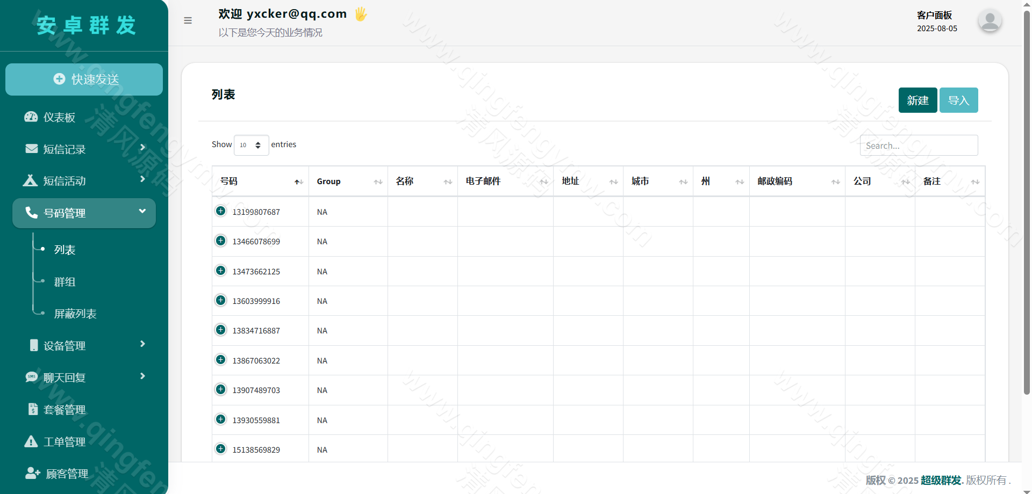Select the 列表 submenu item
1032x494 pixels.
(64, 250)
